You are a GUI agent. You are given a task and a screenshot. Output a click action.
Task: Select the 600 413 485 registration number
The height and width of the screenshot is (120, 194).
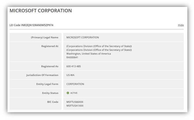(74, 66)
